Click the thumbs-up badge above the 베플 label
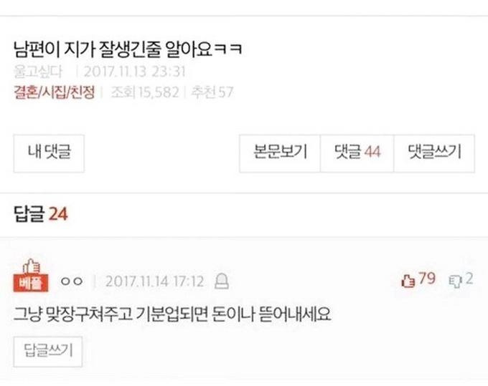488x386 pixels. click(32, 266)
